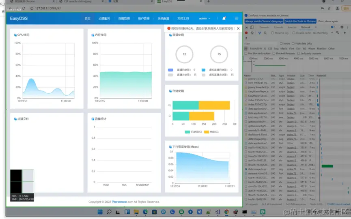Filter requests by Media type
351x219 pixels.
284,49
